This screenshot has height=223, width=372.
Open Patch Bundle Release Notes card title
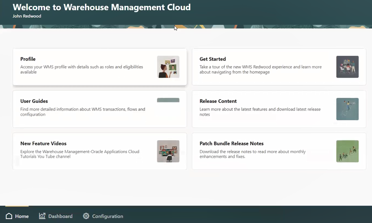tap(232, 144)
